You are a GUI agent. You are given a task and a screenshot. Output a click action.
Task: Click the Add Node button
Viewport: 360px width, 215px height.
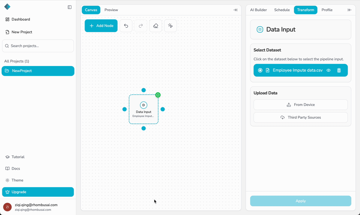[101, 26]
